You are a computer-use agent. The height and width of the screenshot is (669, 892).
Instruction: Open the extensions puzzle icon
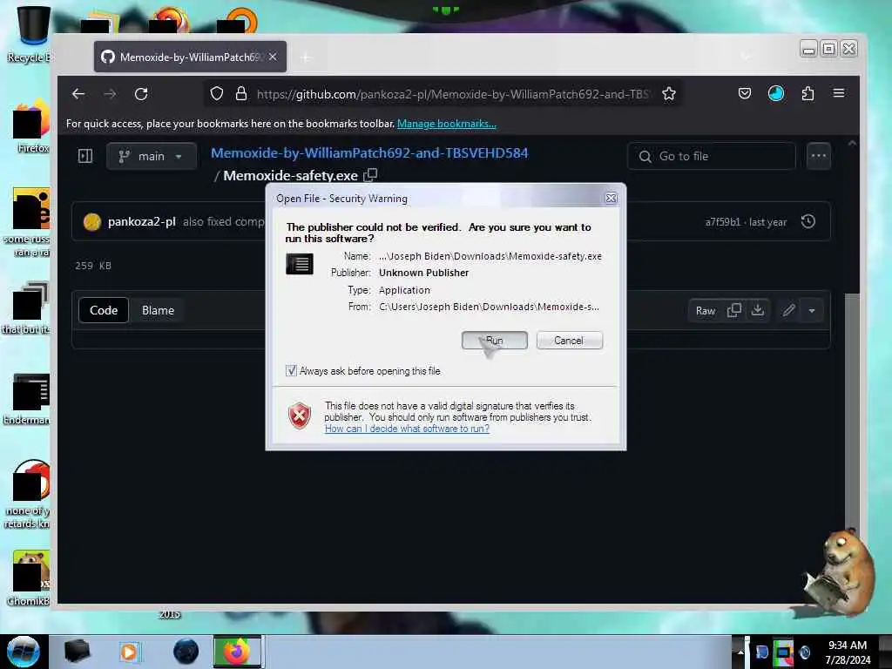808,93
